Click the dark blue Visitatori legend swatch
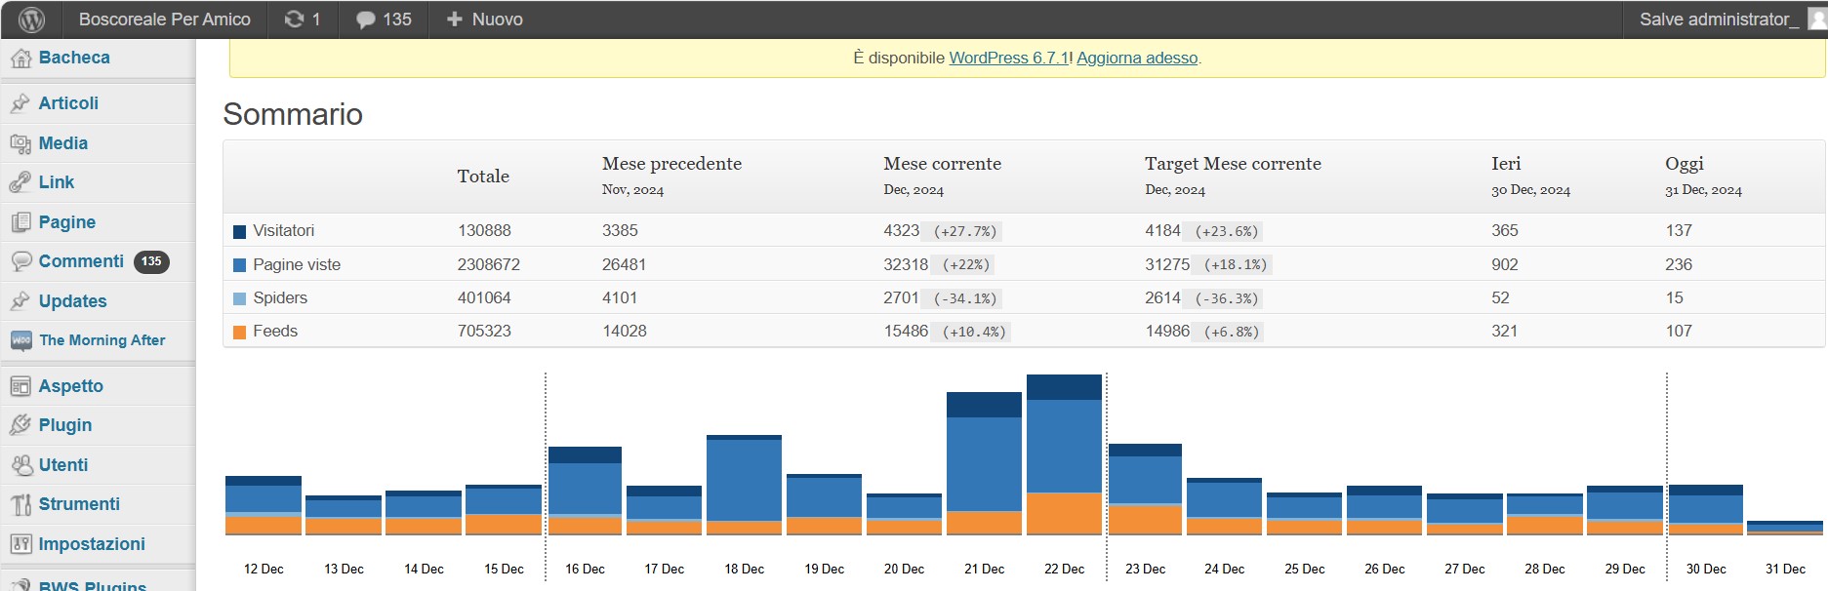Viewport: 1828px width, 591px height. [239, 232]
